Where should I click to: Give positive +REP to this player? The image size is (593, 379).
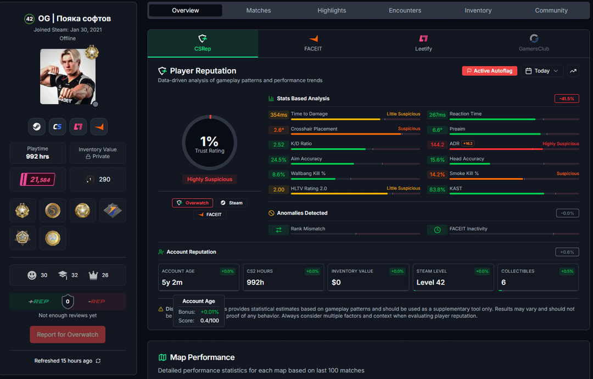tap(38, 302)
